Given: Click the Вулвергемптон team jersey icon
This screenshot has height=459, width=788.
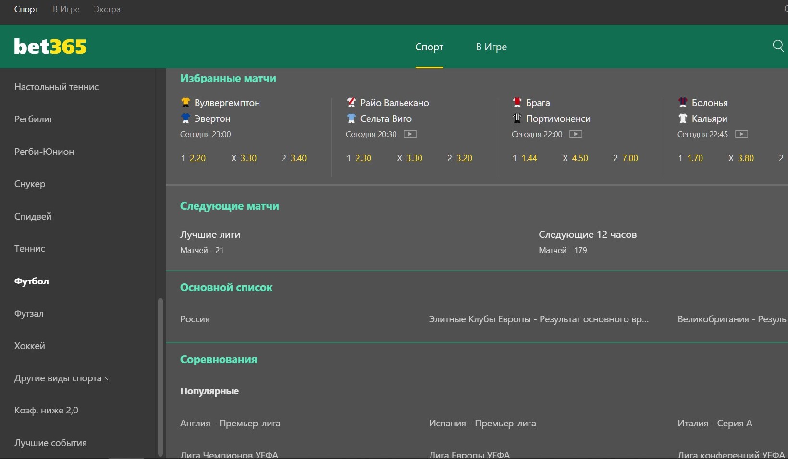Looking at the screenshot, I should [185, 102].
